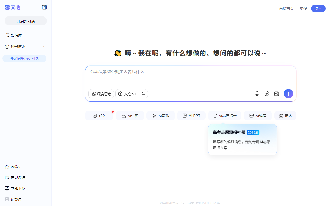Click 登录同步历史对话 button
Viewport: 330px width, 206px height.
(x=24, y=58)
